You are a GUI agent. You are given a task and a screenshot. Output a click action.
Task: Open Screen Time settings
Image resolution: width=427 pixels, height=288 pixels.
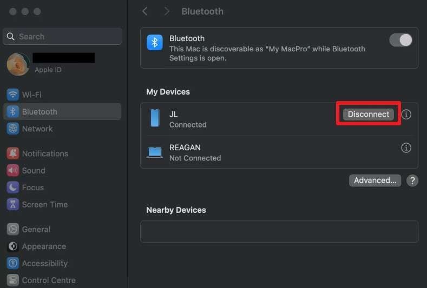point(62,204)
